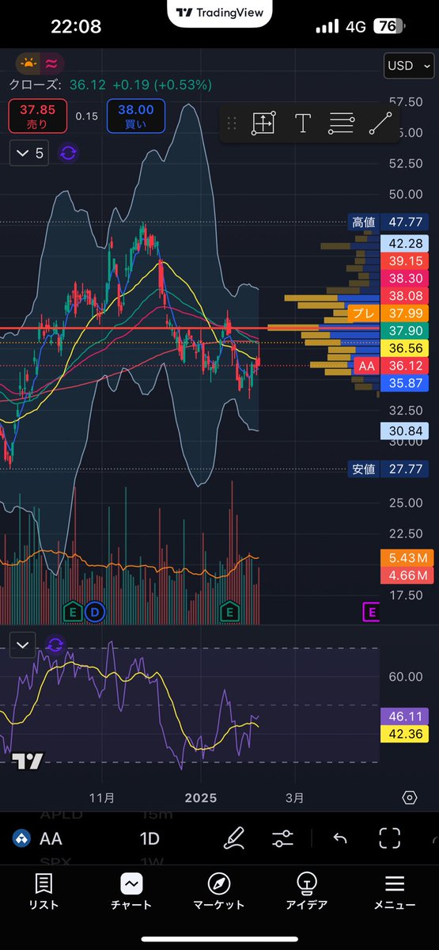
Task: Tap the 35.87 blue price label
Action: (404, 383)
